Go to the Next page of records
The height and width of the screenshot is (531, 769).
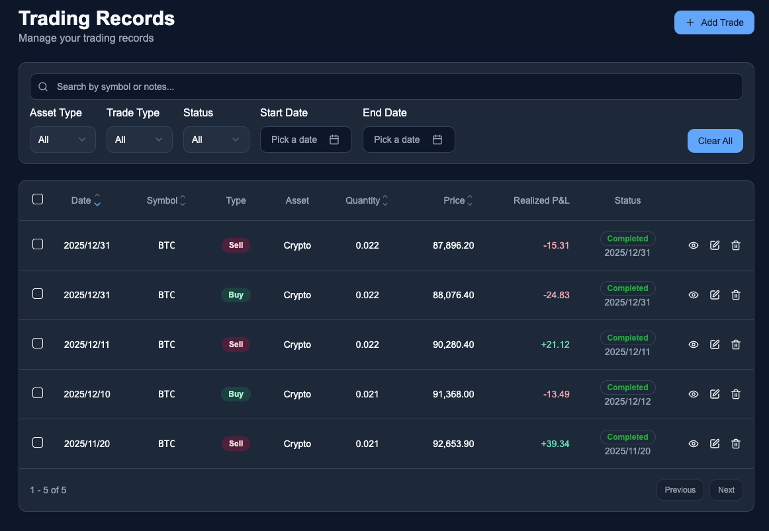point(725,490)
